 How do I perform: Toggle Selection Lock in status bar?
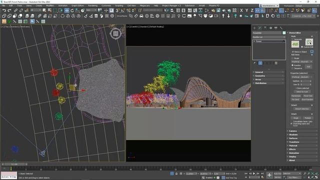coord(176,173)
